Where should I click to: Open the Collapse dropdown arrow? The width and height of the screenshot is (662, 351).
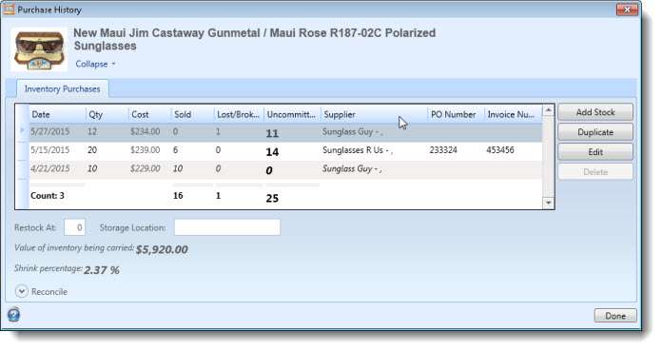click(x=113, y=64)
